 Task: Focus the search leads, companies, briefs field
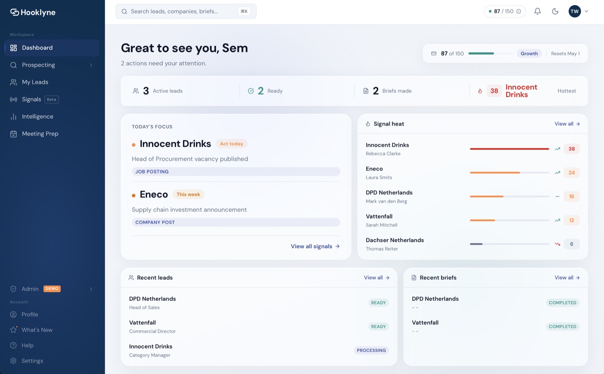186,11
